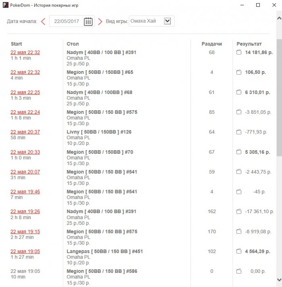The width and height of the screenshot is (282, 287).
Task: Open the calendar date picker icon
Action: [88, 21]
